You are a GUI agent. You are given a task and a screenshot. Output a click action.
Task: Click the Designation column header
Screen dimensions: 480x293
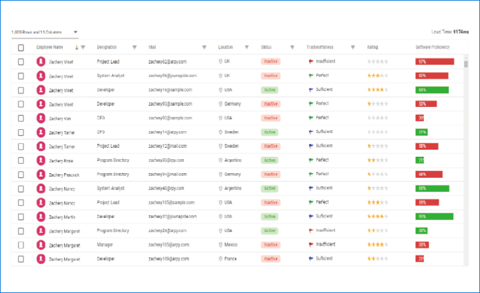point(107,47)
